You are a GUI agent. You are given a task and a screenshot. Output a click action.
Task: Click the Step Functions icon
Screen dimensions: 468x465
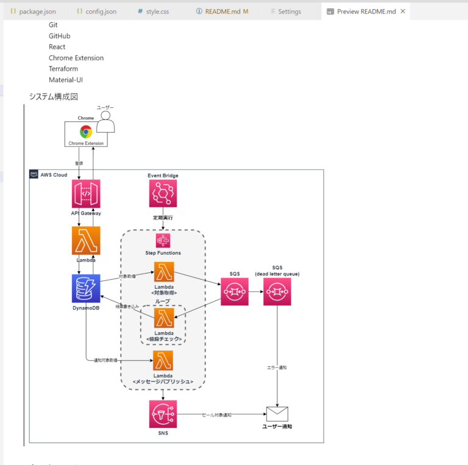163,240
